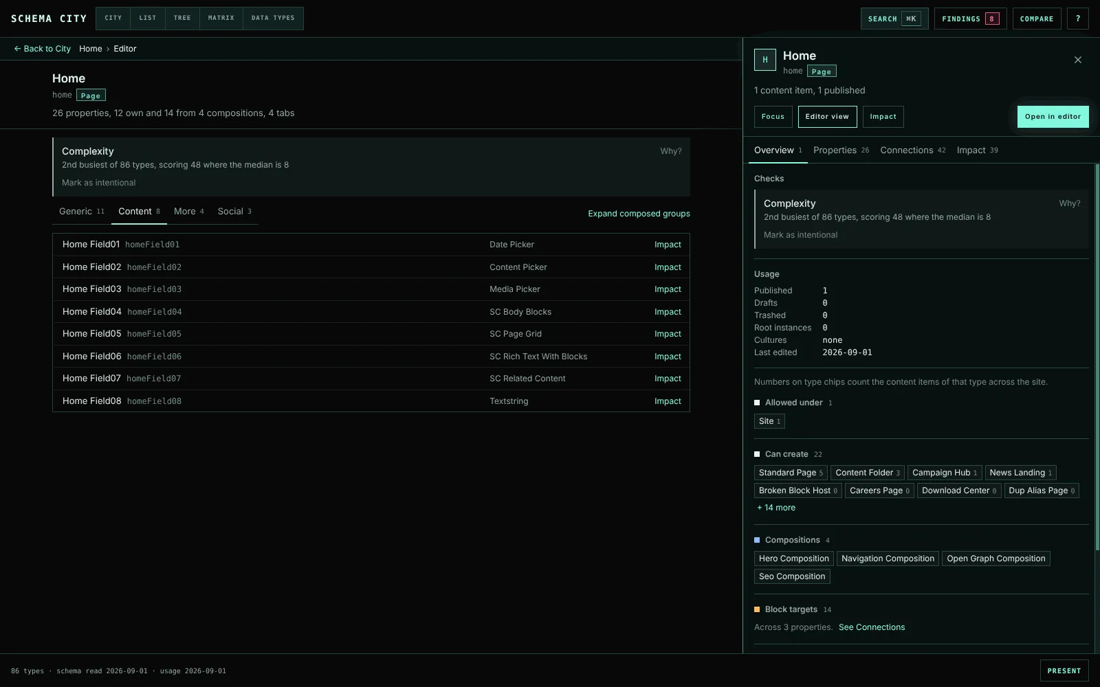Select the Generic property tab
1100x687 pixels.
[82, 212]
